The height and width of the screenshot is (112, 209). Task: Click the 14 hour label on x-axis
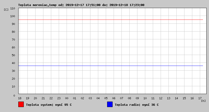tap(177, 98)
